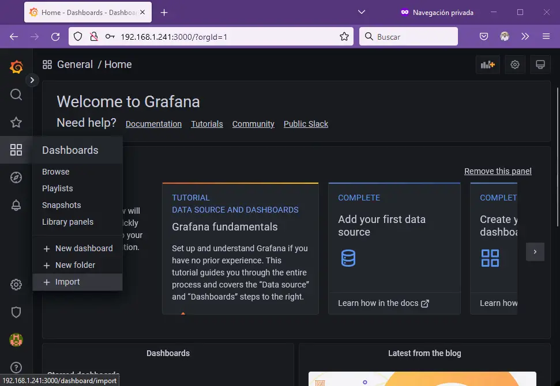Open the Documentation link

(153, 124)
